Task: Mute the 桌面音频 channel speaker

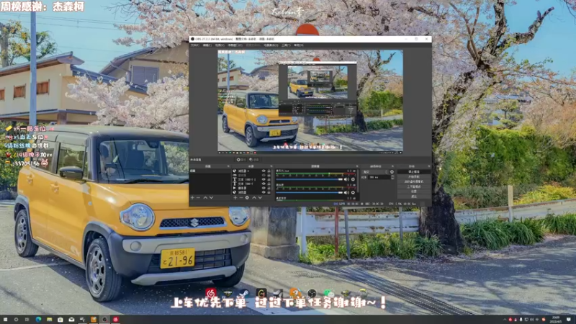Action: pyautogui.click(x=346, y=192)
